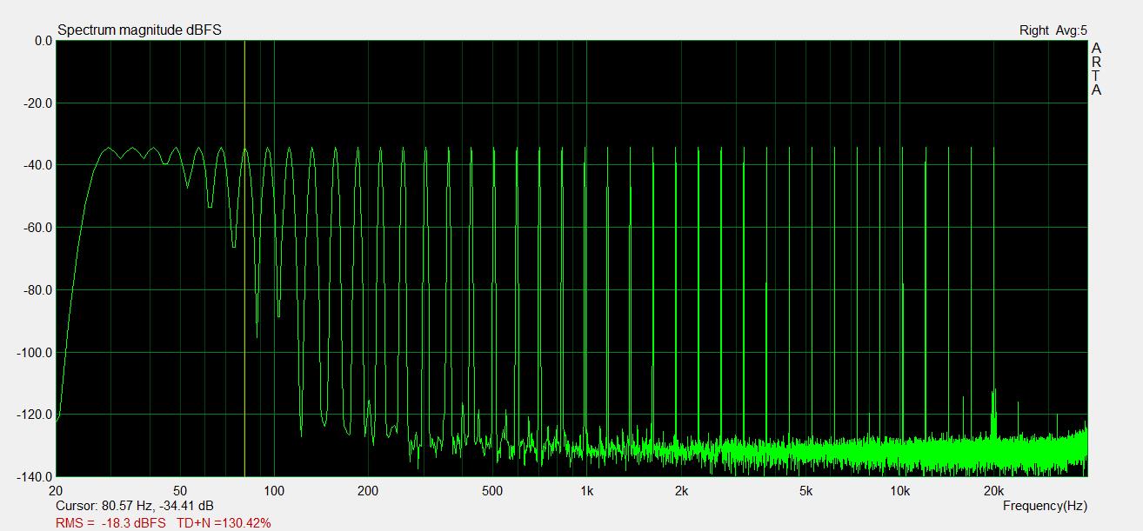The image size is (1143, 531).
Task: Click the '-60.0' y-axis label
Action: tap(39, 228)
